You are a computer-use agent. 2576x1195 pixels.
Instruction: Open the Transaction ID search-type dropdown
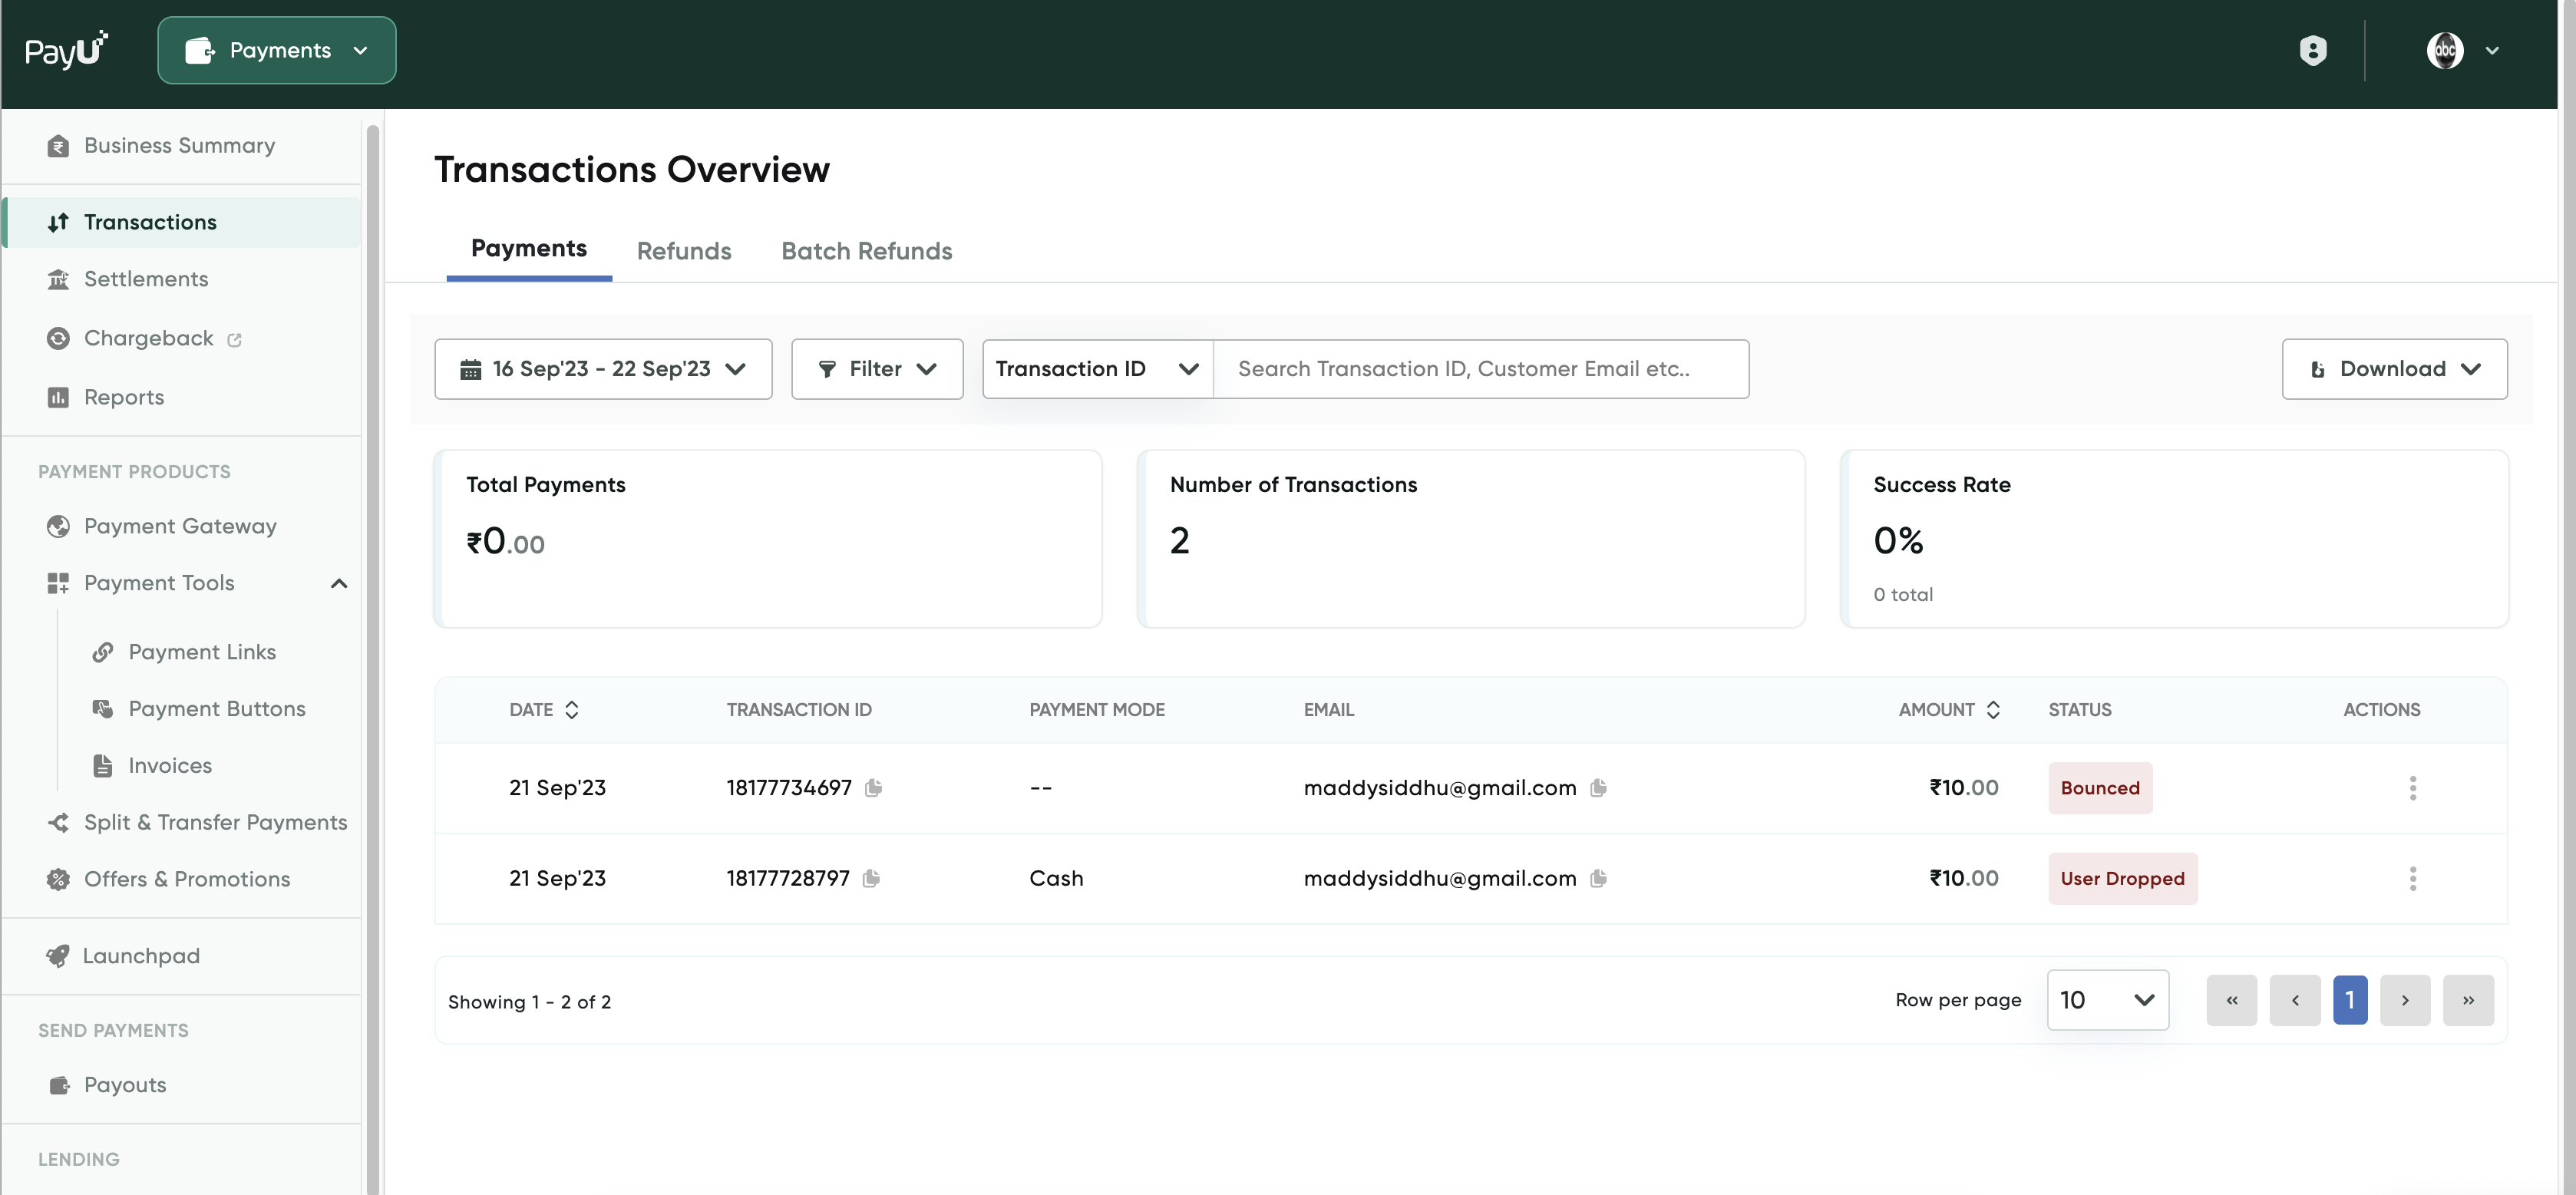pos(1097,369)
